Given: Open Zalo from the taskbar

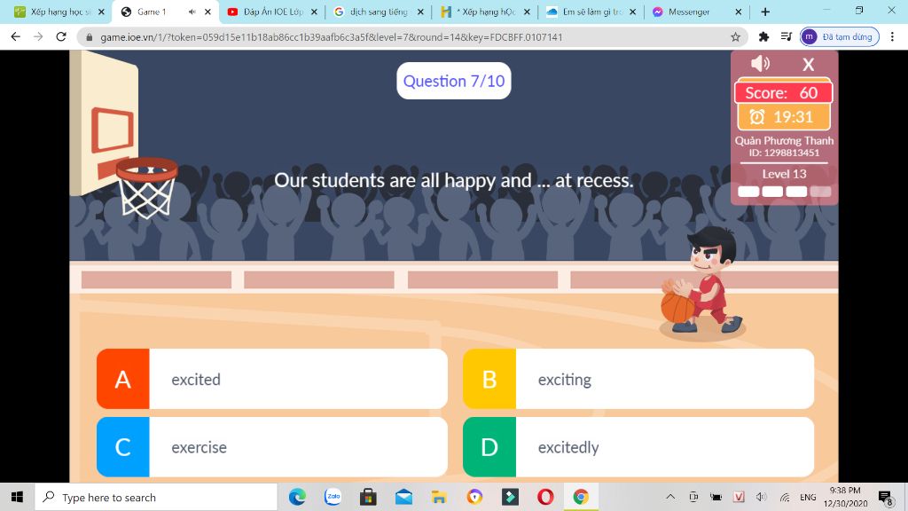Looking at the screenshot, I should click(333, 497).
